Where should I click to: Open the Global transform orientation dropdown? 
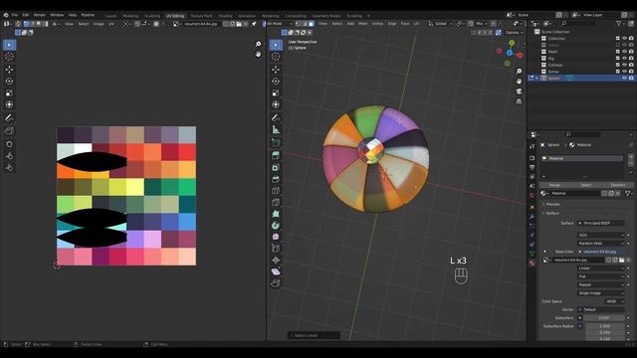pos(441,24)
